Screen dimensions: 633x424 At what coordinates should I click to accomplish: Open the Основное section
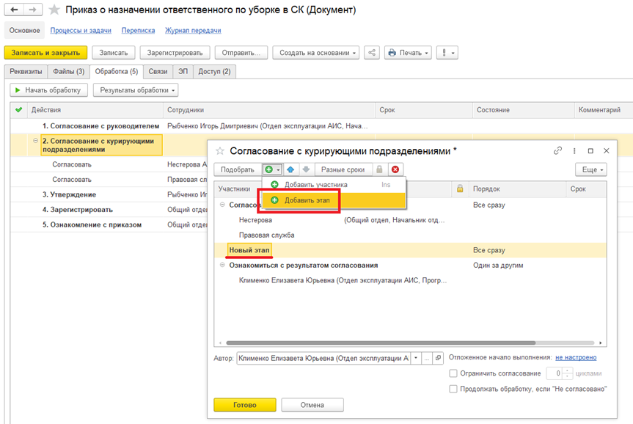tap(25, 30)
